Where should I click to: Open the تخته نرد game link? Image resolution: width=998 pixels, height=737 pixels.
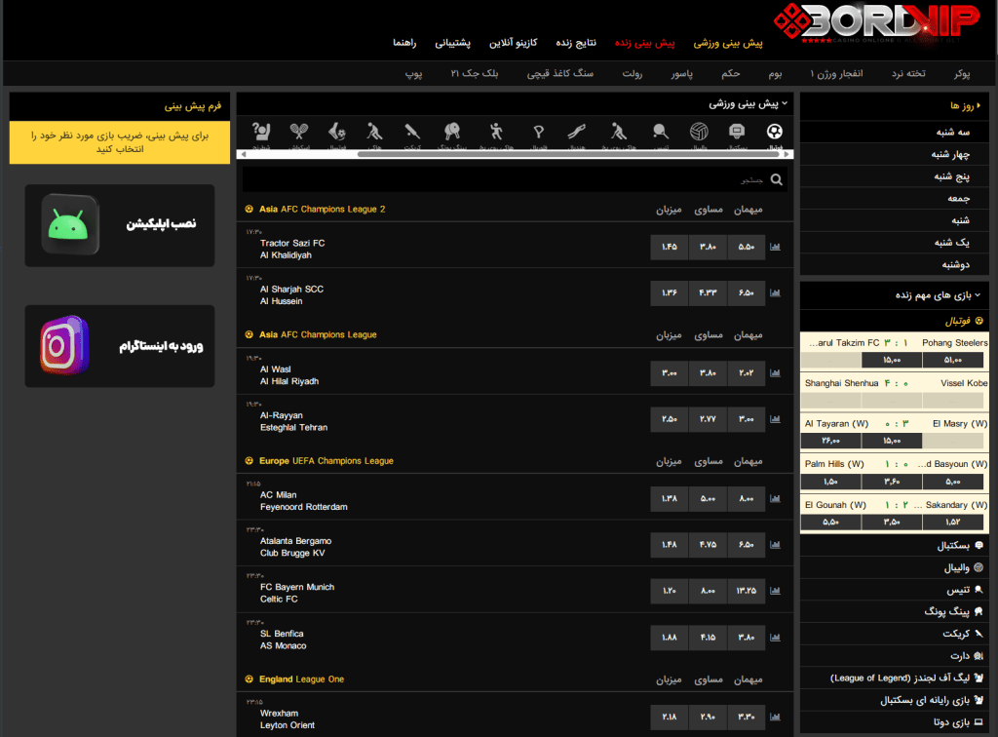908,74
